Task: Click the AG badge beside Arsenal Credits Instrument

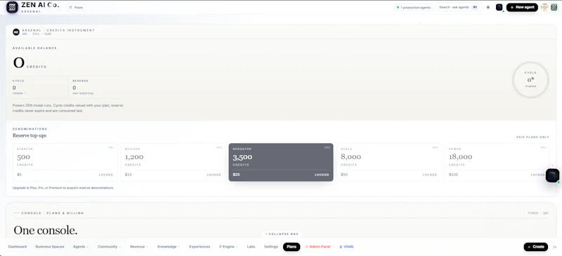Action: tap(15, 32)
